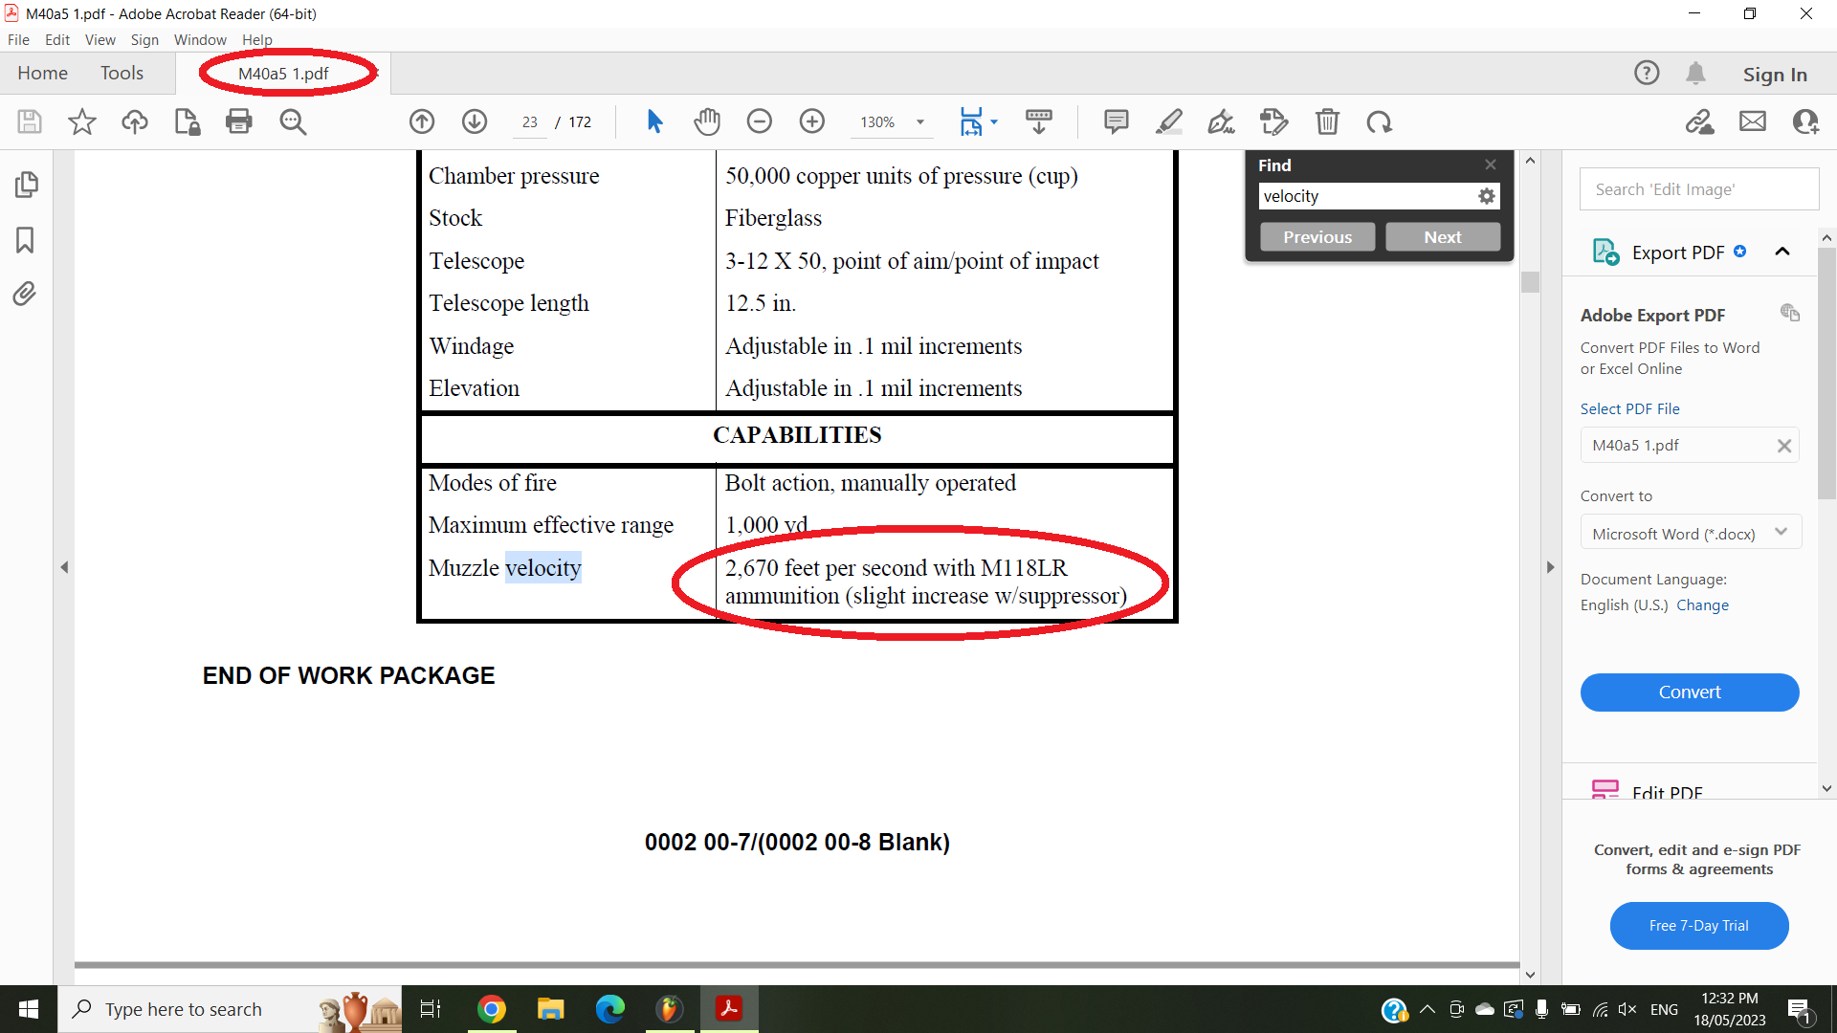The width and height of the screenshot is (1837, 1033).
Task: Open the View menu
Action: 100,39
